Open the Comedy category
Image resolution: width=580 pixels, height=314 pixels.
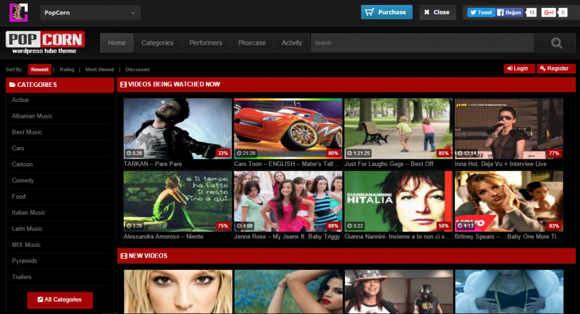[22, 181]
